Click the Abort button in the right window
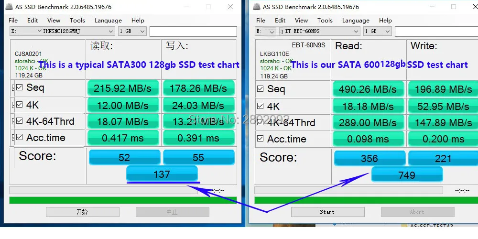The width and height of the screenshot is (478, 239). pyautogui.click(x=418, y=212)
